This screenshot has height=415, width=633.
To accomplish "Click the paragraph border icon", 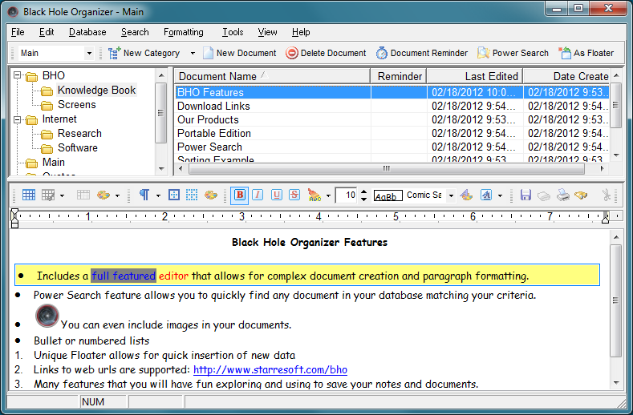I will click(x=174, y=195).
